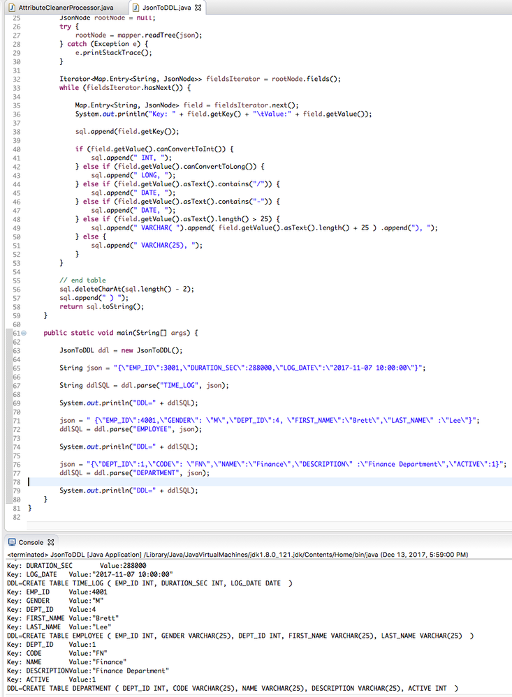Click 'sql.append(field.getKey());' statement
This screenshot has height=697, width=512.
[127, 132]
